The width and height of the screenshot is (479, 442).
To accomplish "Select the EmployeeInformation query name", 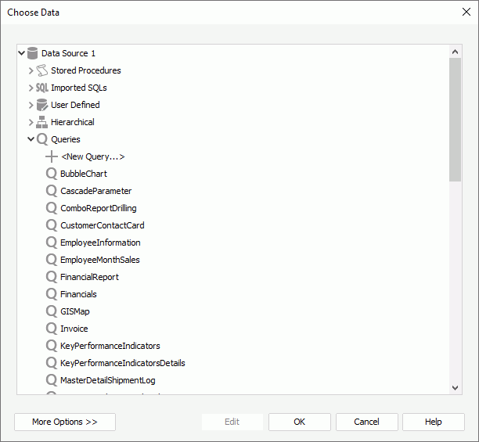I will tap(100, 243).
